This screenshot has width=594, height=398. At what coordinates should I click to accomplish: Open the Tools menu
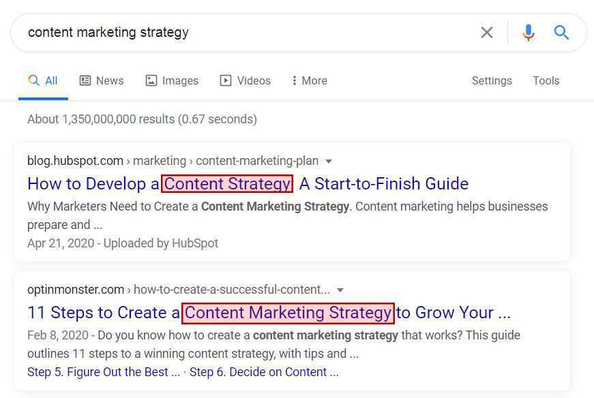pyautogui.click(x=546, y=80)
